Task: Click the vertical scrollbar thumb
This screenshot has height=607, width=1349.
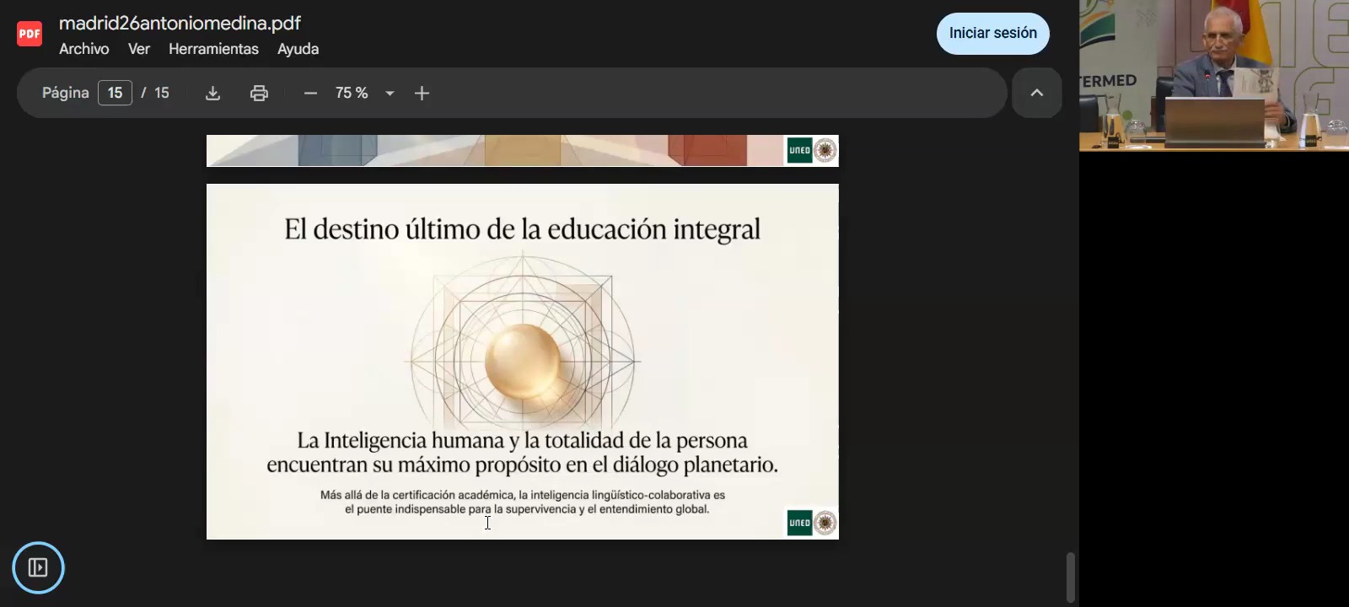Action: (x=1071, y=577)
